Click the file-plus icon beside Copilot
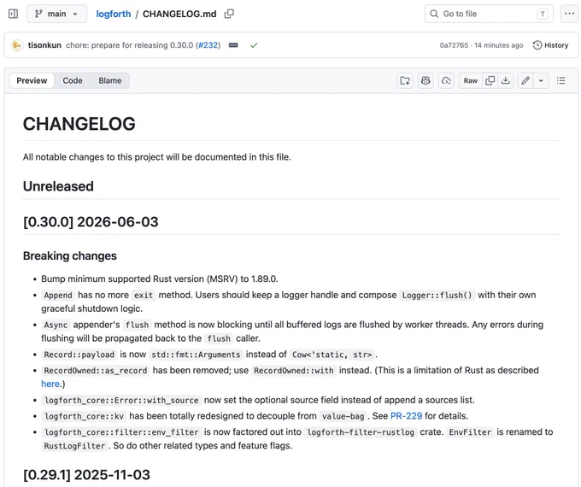The width and height of the screenshot is (581, 487). pos(405,80)
